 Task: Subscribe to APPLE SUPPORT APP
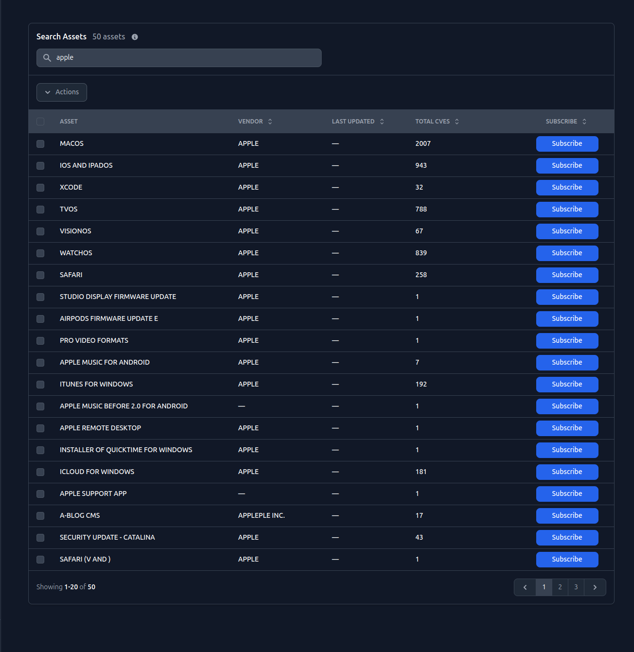coord(567,494)
